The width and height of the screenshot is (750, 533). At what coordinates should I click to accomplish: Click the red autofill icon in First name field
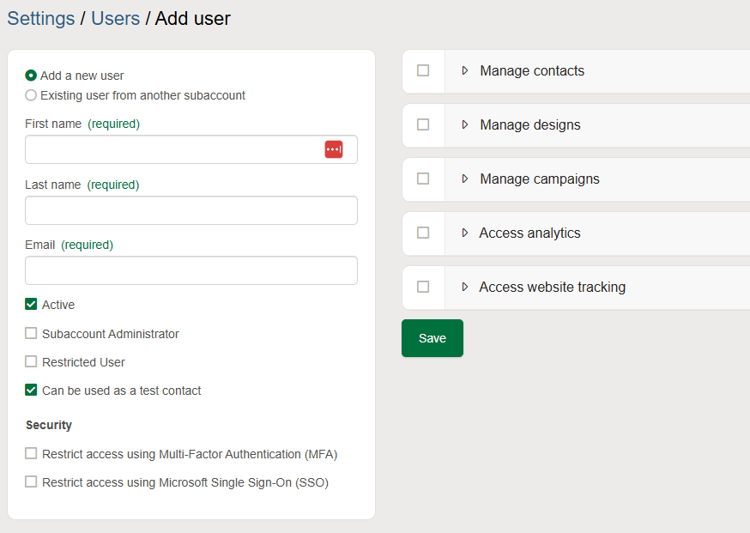[334, 148]
